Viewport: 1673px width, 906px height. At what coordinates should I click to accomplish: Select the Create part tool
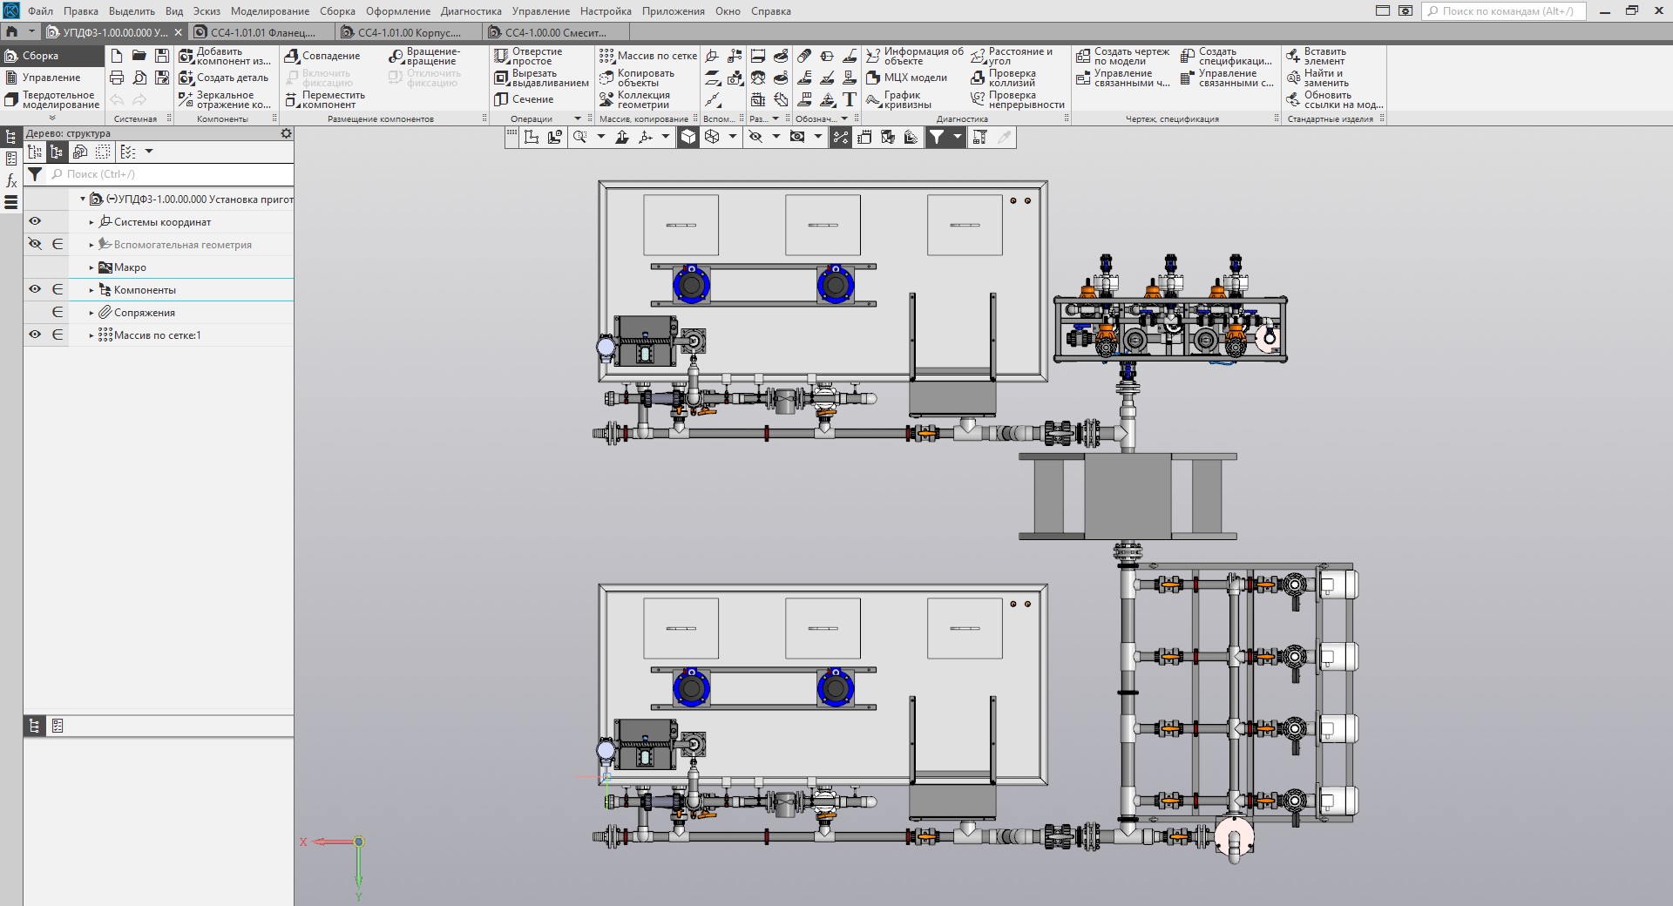(x=186, y=78)
